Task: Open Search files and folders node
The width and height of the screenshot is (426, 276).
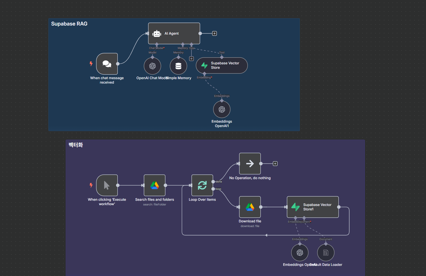Action: 154,185
